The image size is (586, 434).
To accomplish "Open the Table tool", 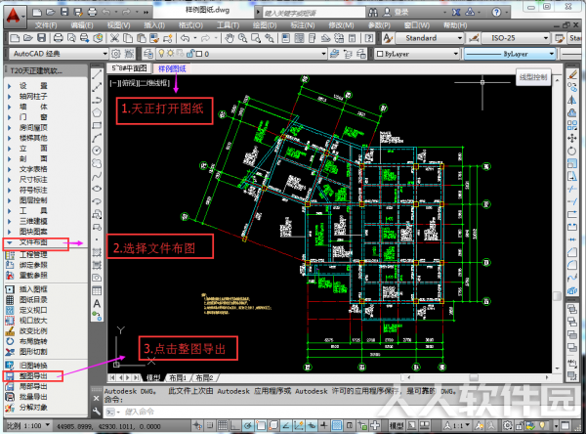I will coord(97,290).
